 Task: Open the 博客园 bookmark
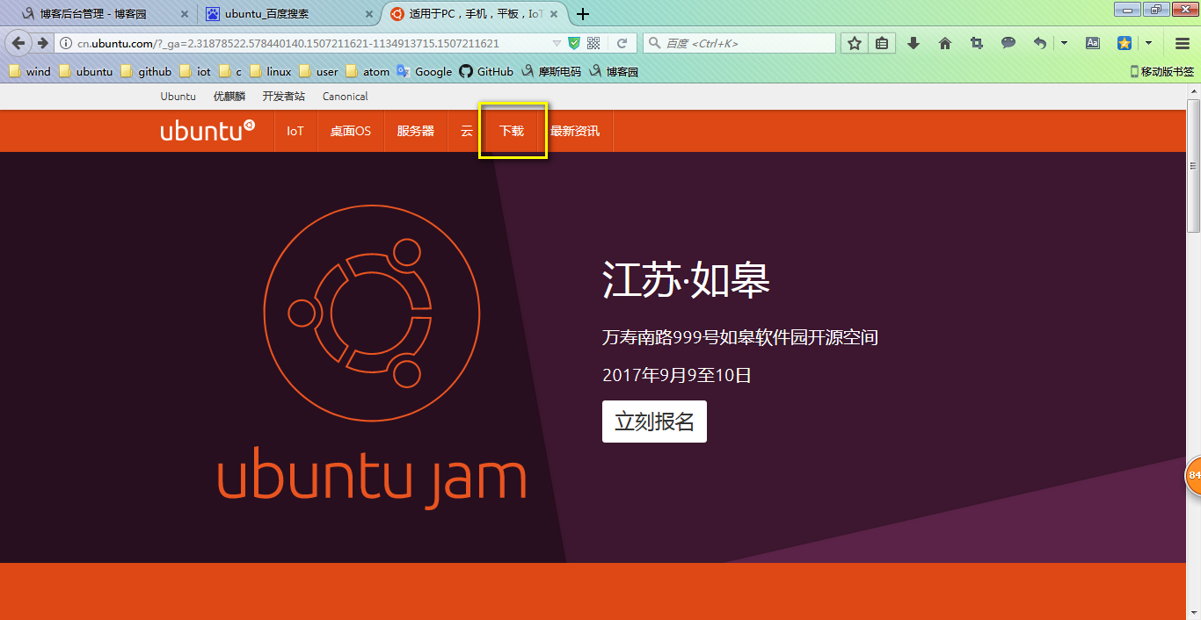point(614,72)
